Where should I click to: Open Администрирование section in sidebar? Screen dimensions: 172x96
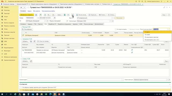[x=9, y=60]
